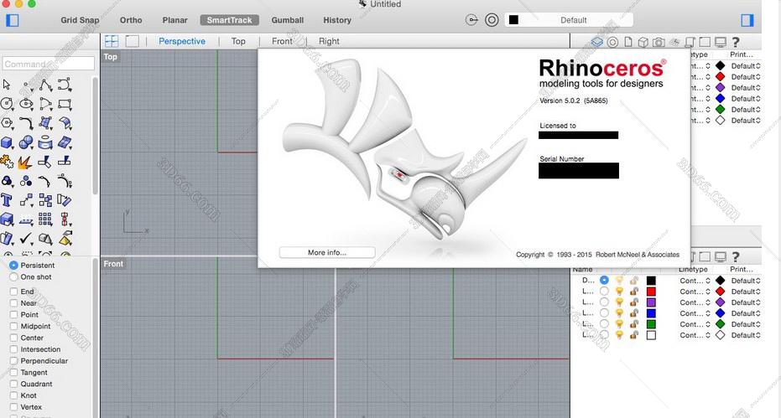Select the arrow pointer tool
The width and height of the screenshot is (781, 418).
click(x=7, y=85)
